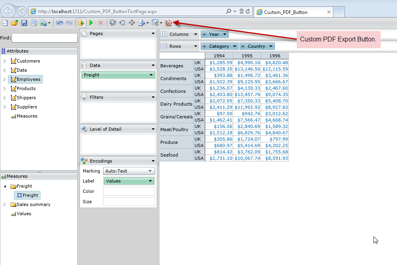397x265 pixels.
Task: Expand the Shippers attribute node
Action: click(x=4, y=98)
